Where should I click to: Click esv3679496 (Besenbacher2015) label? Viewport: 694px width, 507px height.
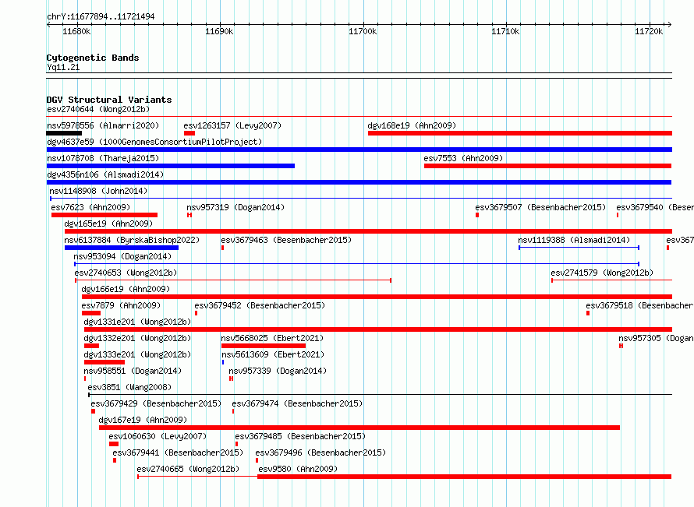(321, 452)
